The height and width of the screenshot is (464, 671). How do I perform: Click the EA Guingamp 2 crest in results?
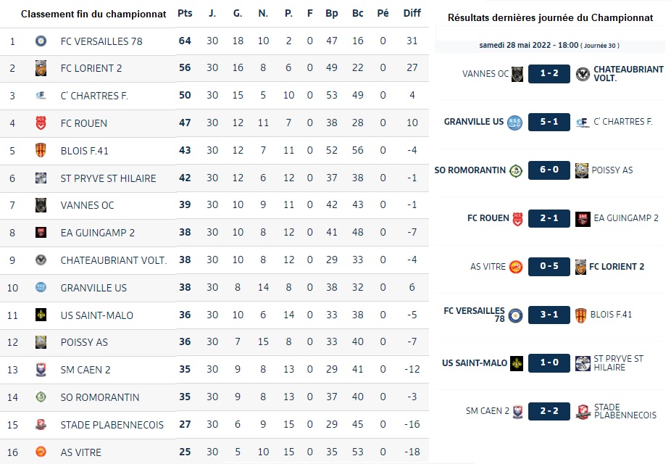[582, 218]
